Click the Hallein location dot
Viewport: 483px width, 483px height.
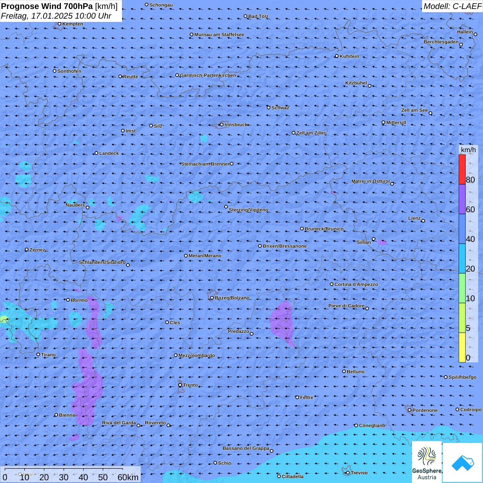[475, 34]
